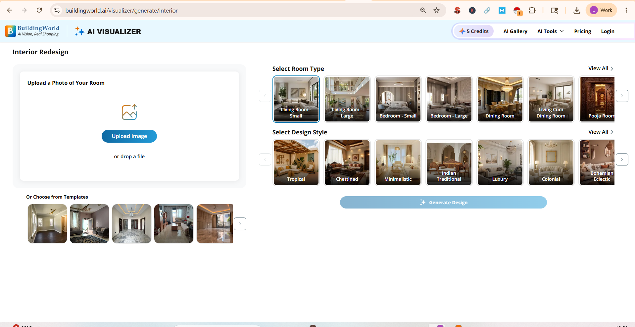Viewport: 635px width, 327px height.
Task: Click View All for room types
Action: click(601, 69)
